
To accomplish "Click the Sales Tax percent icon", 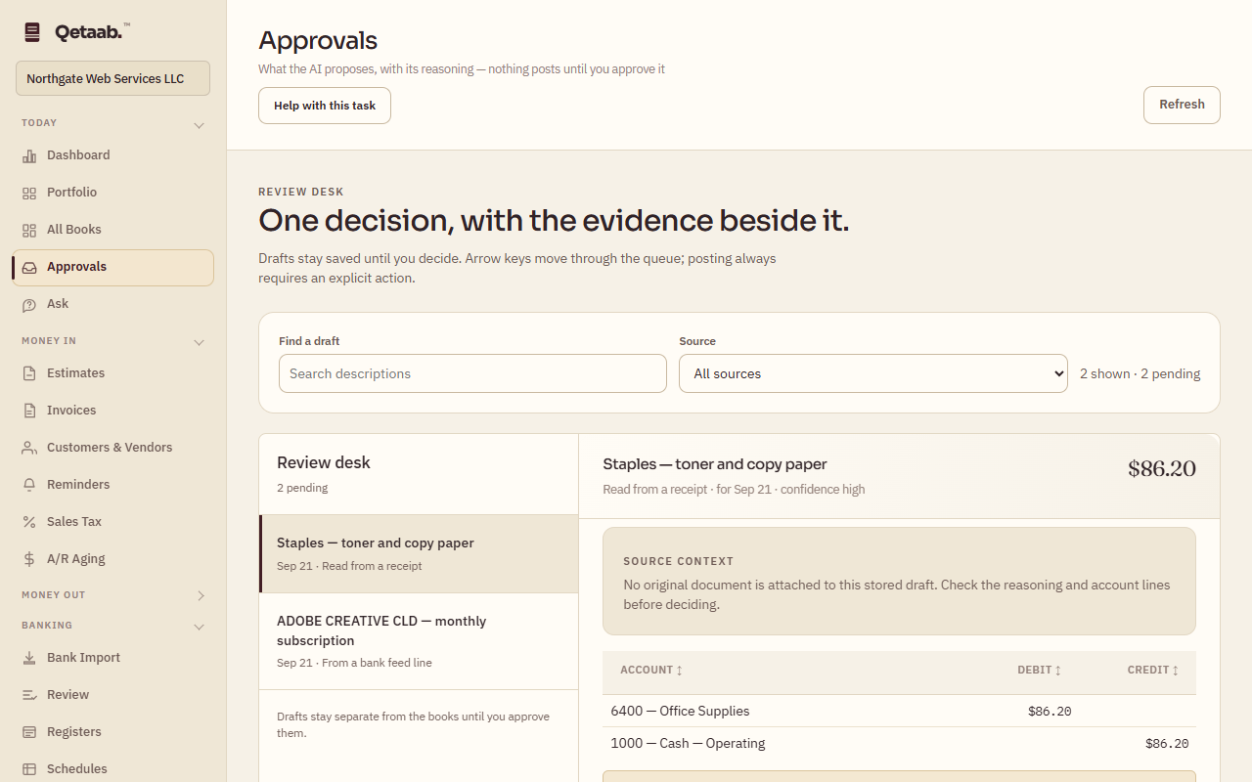I will pos(29,522).
